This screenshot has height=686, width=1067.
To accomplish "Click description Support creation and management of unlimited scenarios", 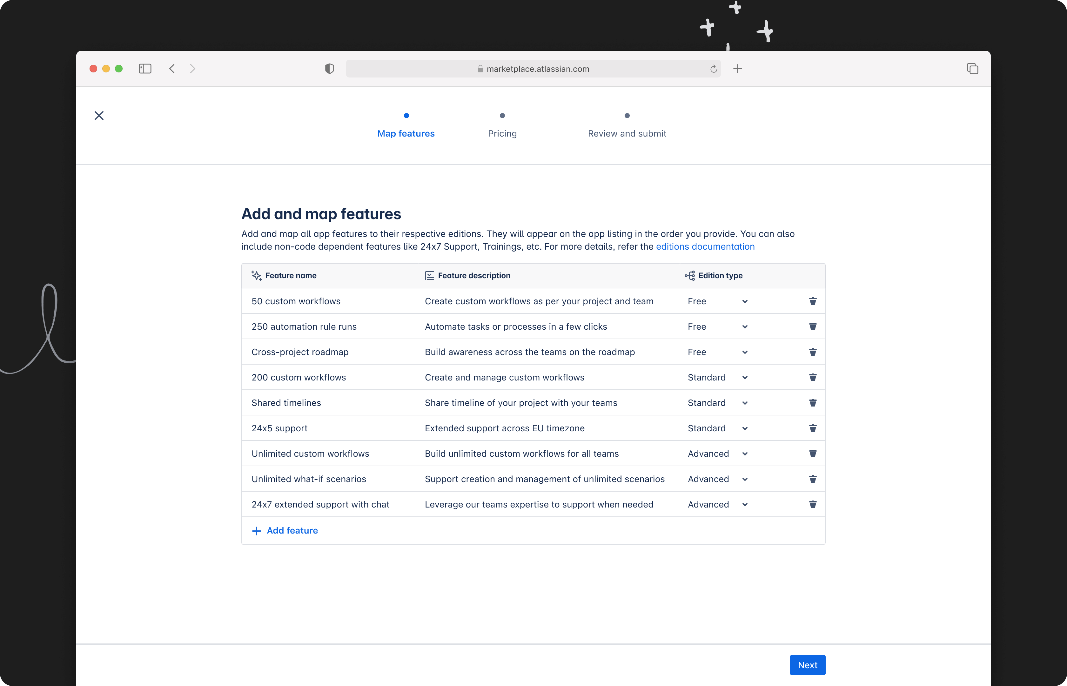I will (x=545, y=479).
